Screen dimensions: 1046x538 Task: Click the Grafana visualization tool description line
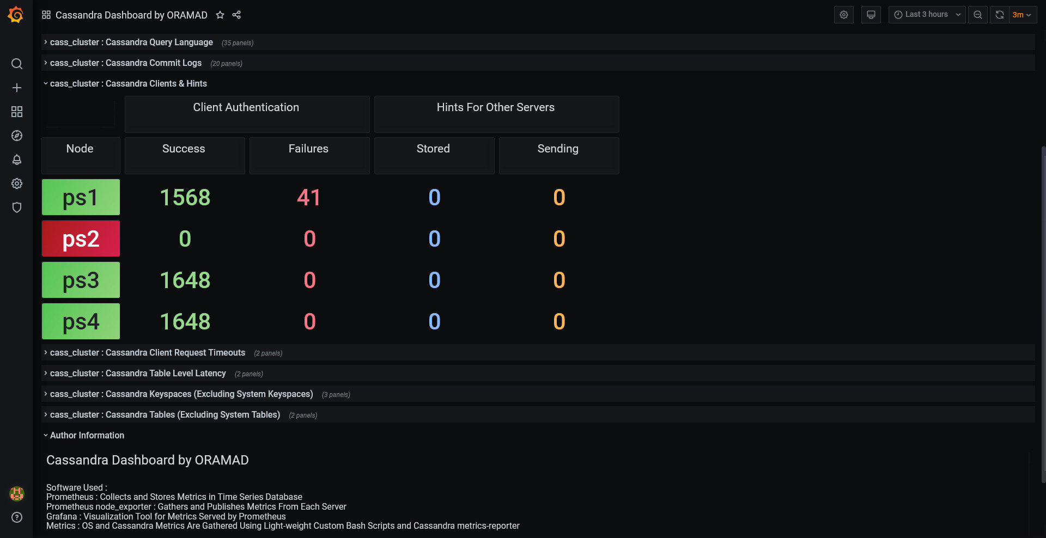(166, 516)
